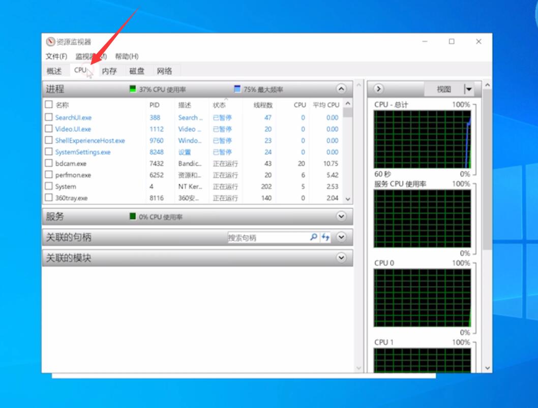
Task: Sort by the 平均 CPU column header
Action: (x=326, y=105)
